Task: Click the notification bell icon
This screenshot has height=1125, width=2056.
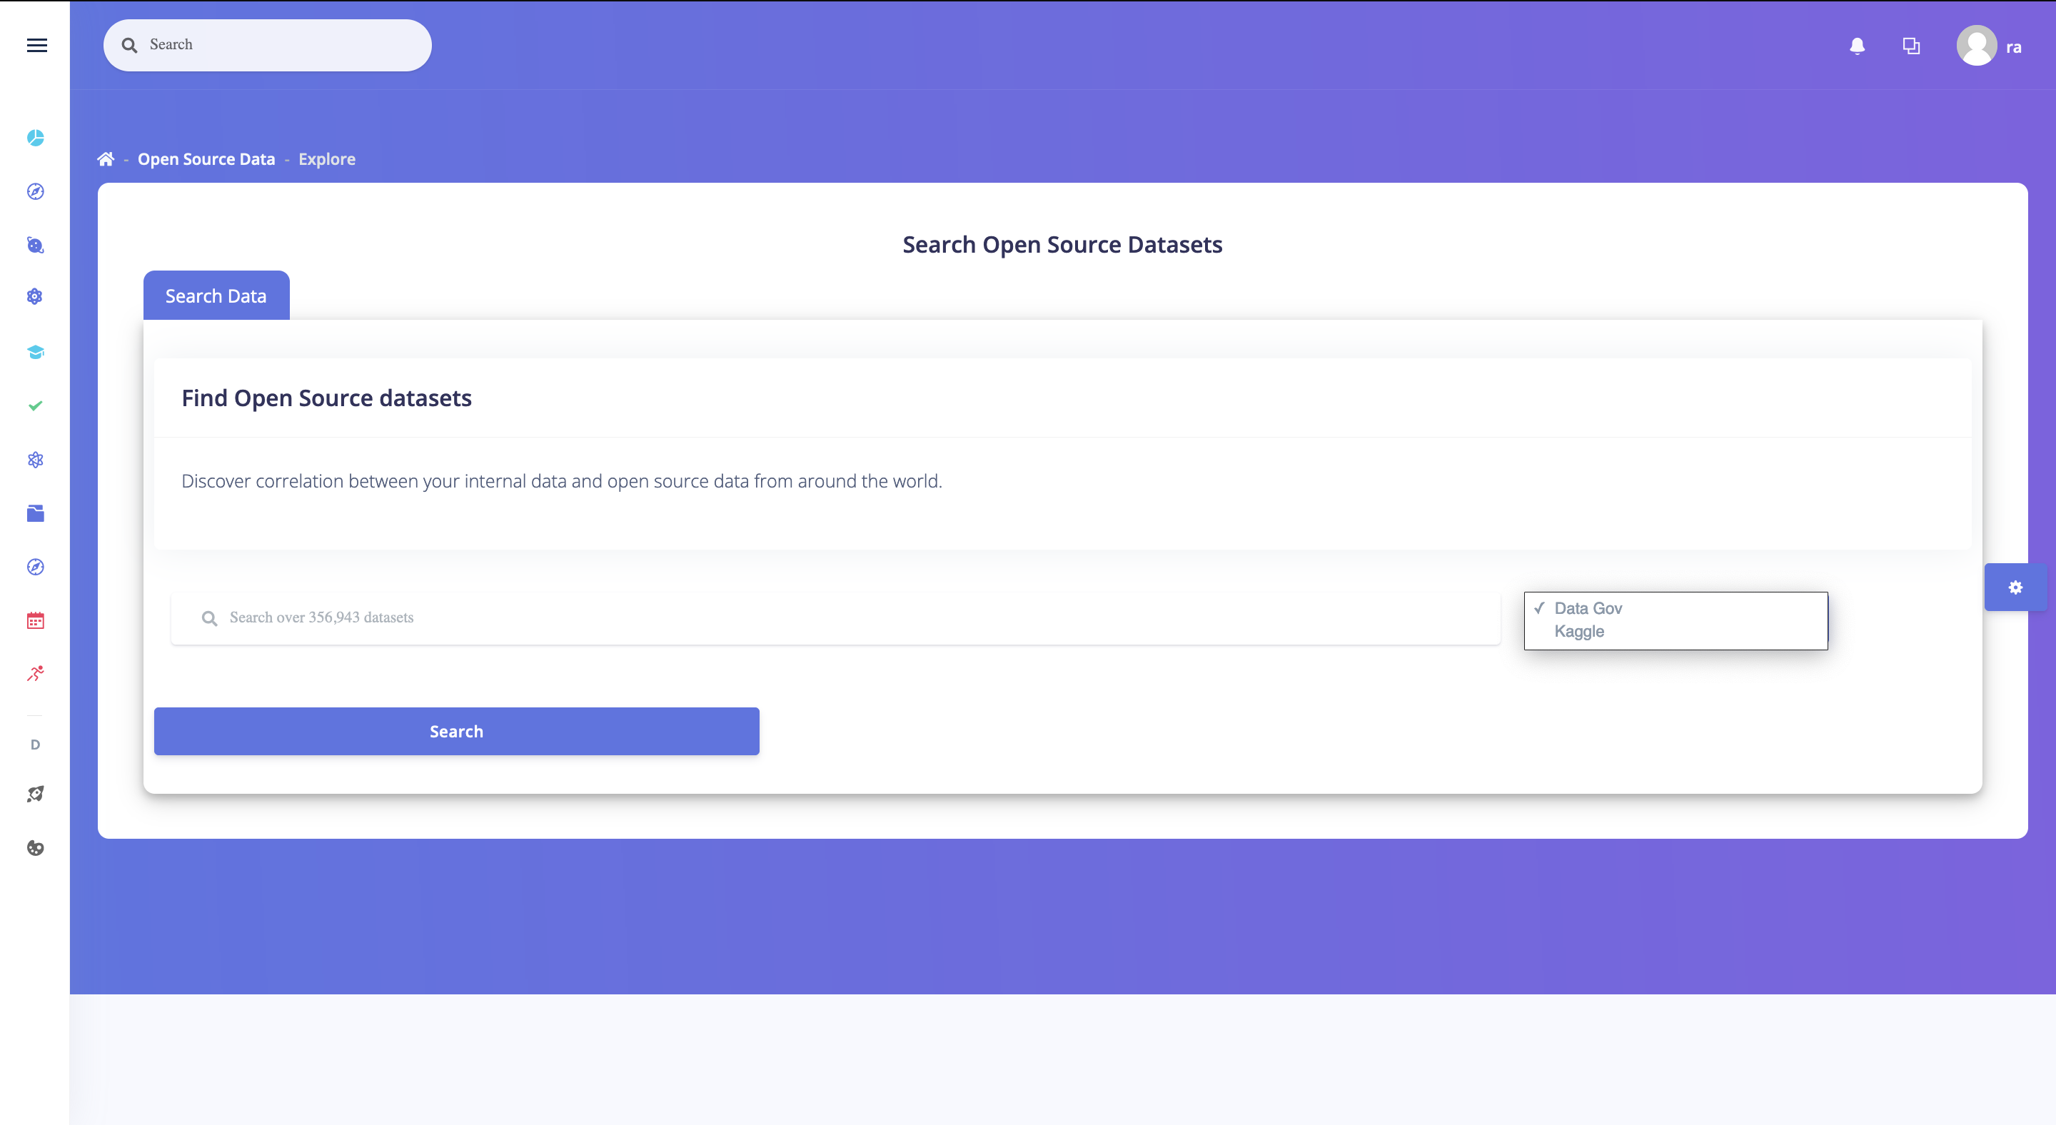Action: click(x=1857, y=44)
